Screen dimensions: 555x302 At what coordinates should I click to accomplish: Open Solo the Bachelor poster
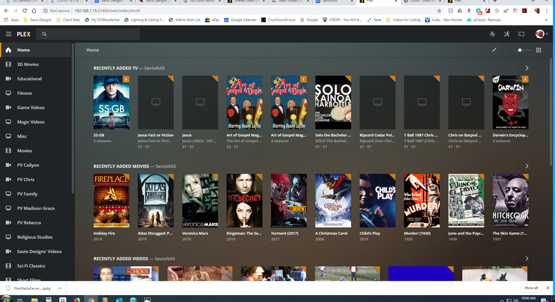pos(333,102)
